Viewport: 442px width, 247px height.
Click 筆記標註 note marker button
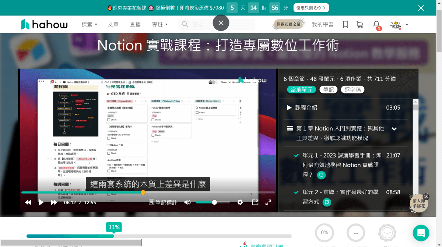[x=163, y=202]
